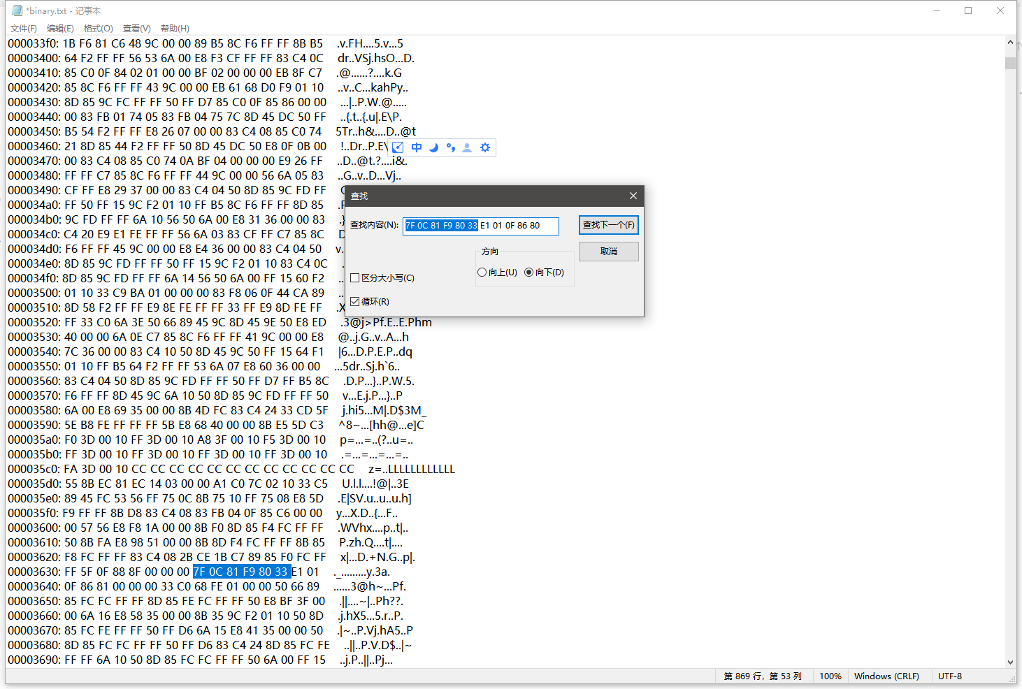Viewport: 1022px width, 689px height.
Task: Toggle IME punctuation mode icon
Action: coord(450,147)
